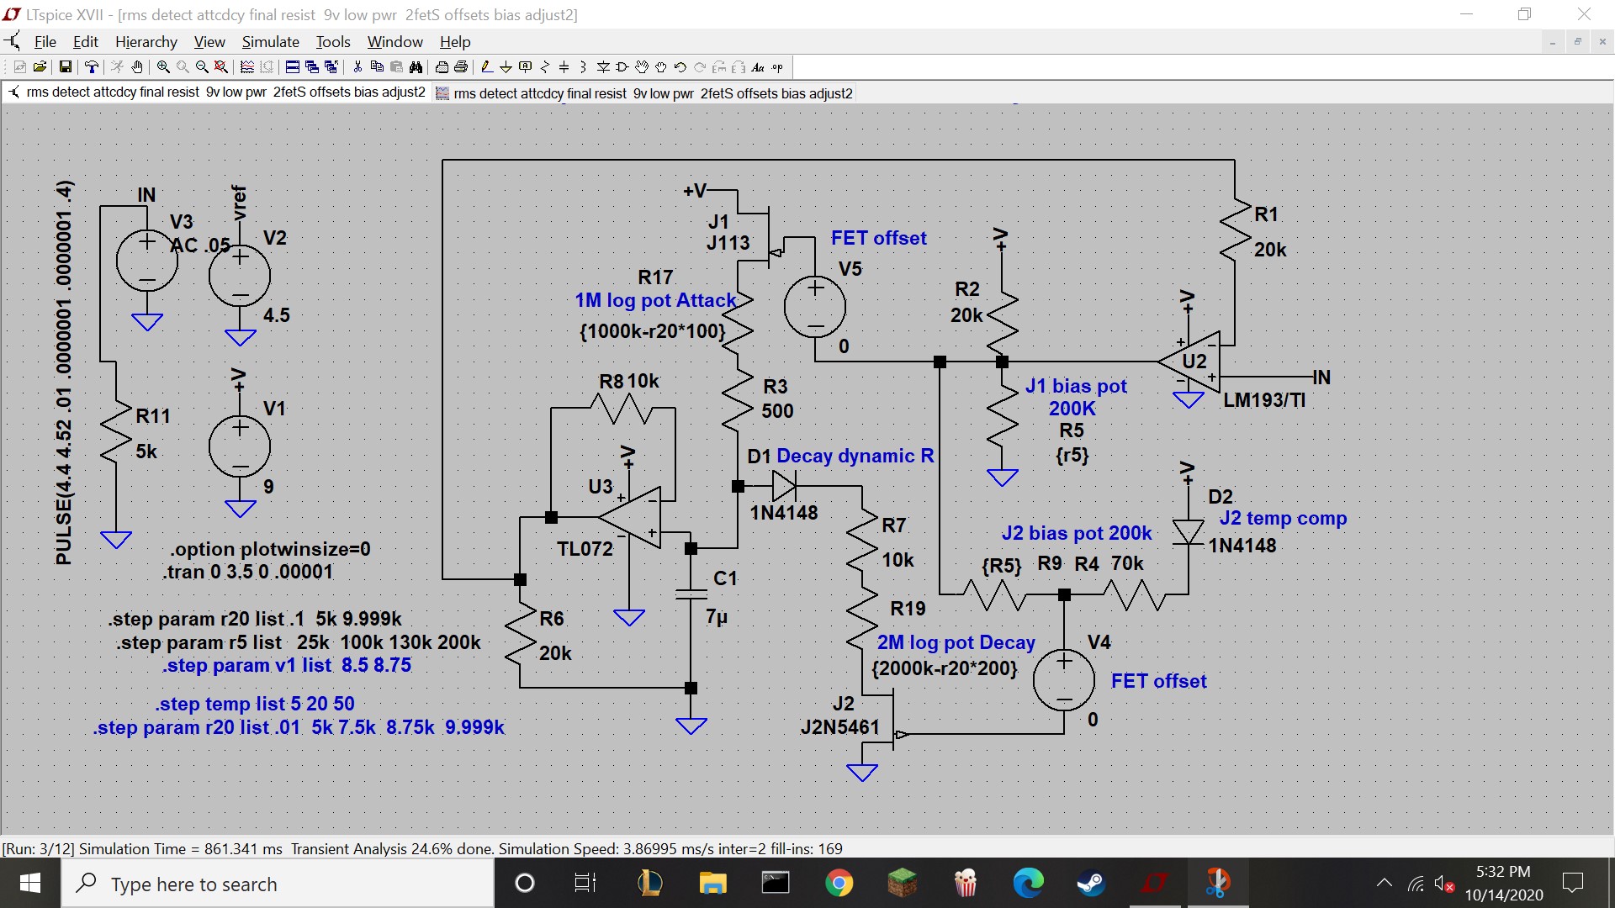Open the View menu
This screenshot has width=1615, height=908.
209,42
